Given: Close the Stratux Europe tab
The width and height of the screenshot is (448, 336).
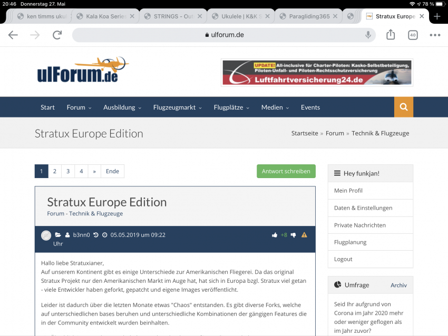Looking at the screenshot, I should point(422,16).
